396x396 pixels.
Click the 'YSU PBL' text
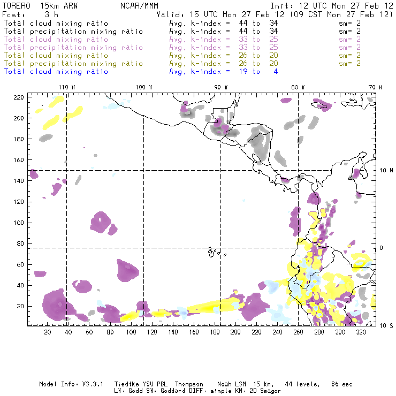coord(155,384)
